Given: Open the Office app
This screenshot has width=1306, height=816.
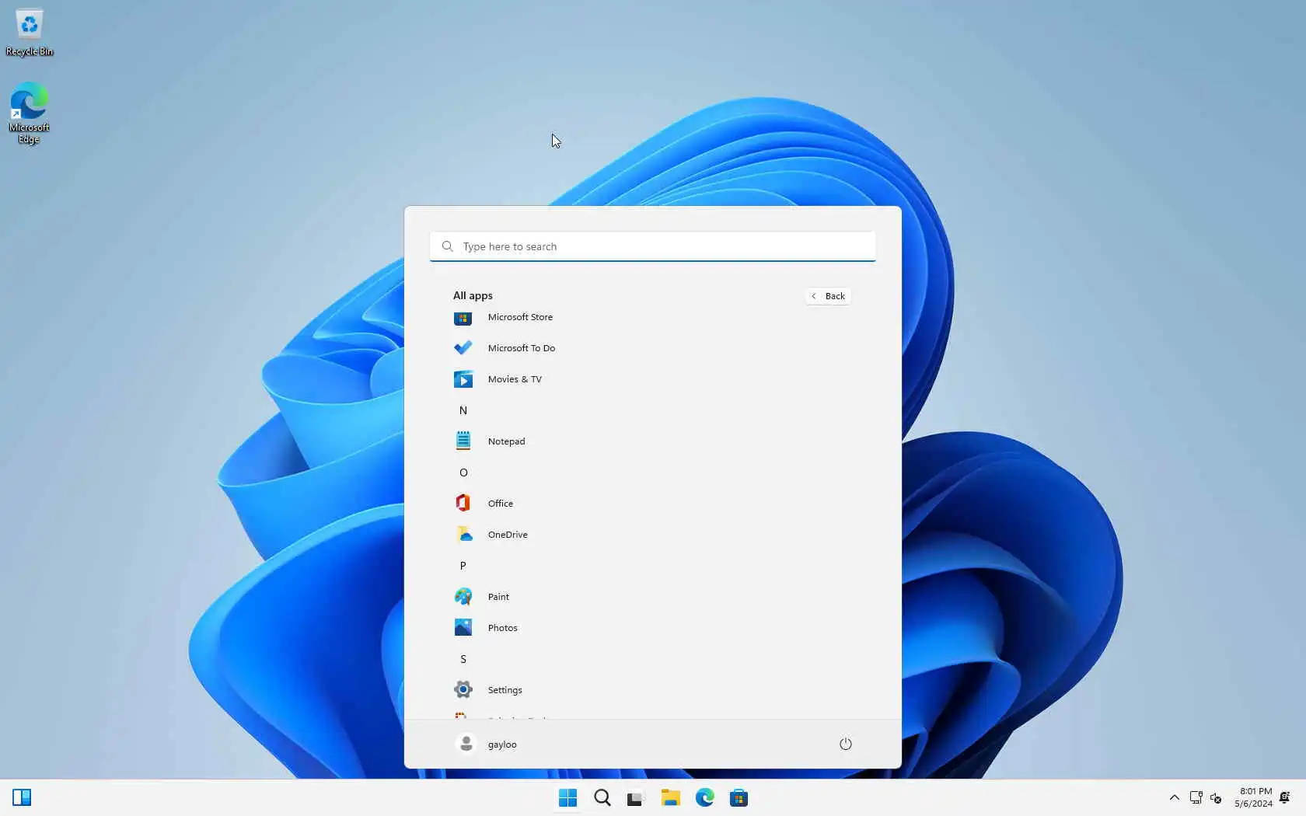Looking at the screenshot, I should coord(651,504).
